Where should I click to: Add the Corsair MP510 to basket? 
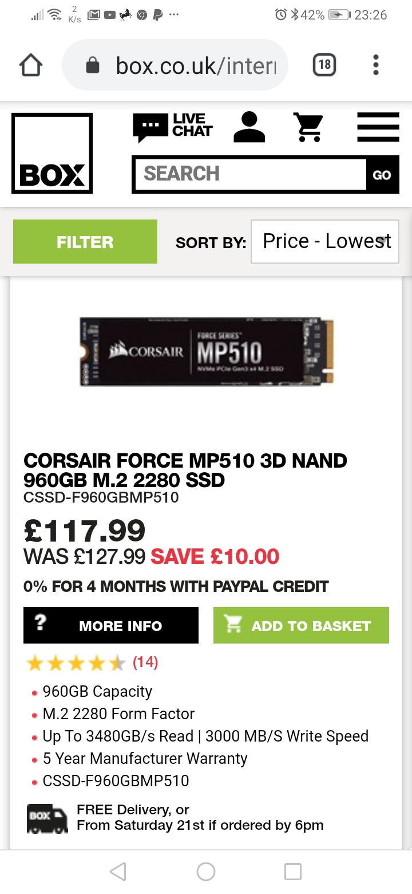click(301, 625)
